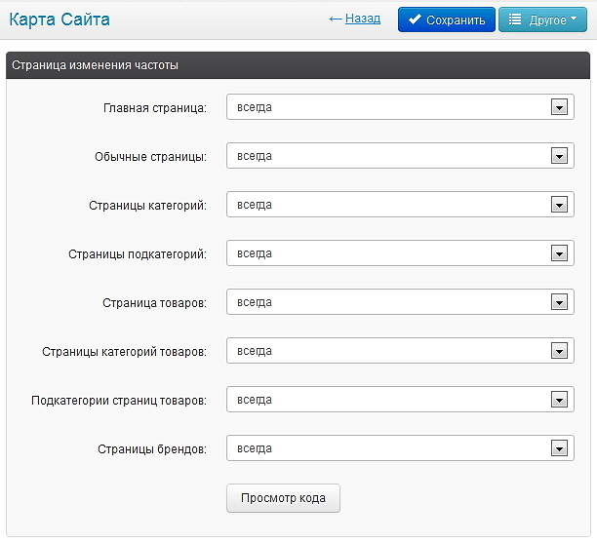
Task: Follow the Назад link
Action: tap(363, 19)
